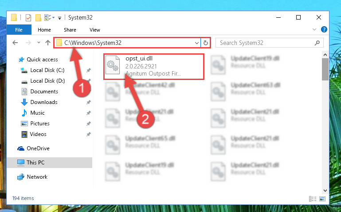Open the Help question mark icon

click(324, 29)
